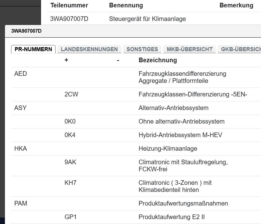
Task: Show the MKB-ÜBERSICHT tab
Action: (189, 49)
